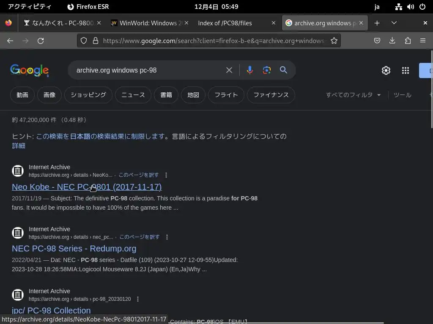
Task: Open system network status icon
Action: pos(398,7)
